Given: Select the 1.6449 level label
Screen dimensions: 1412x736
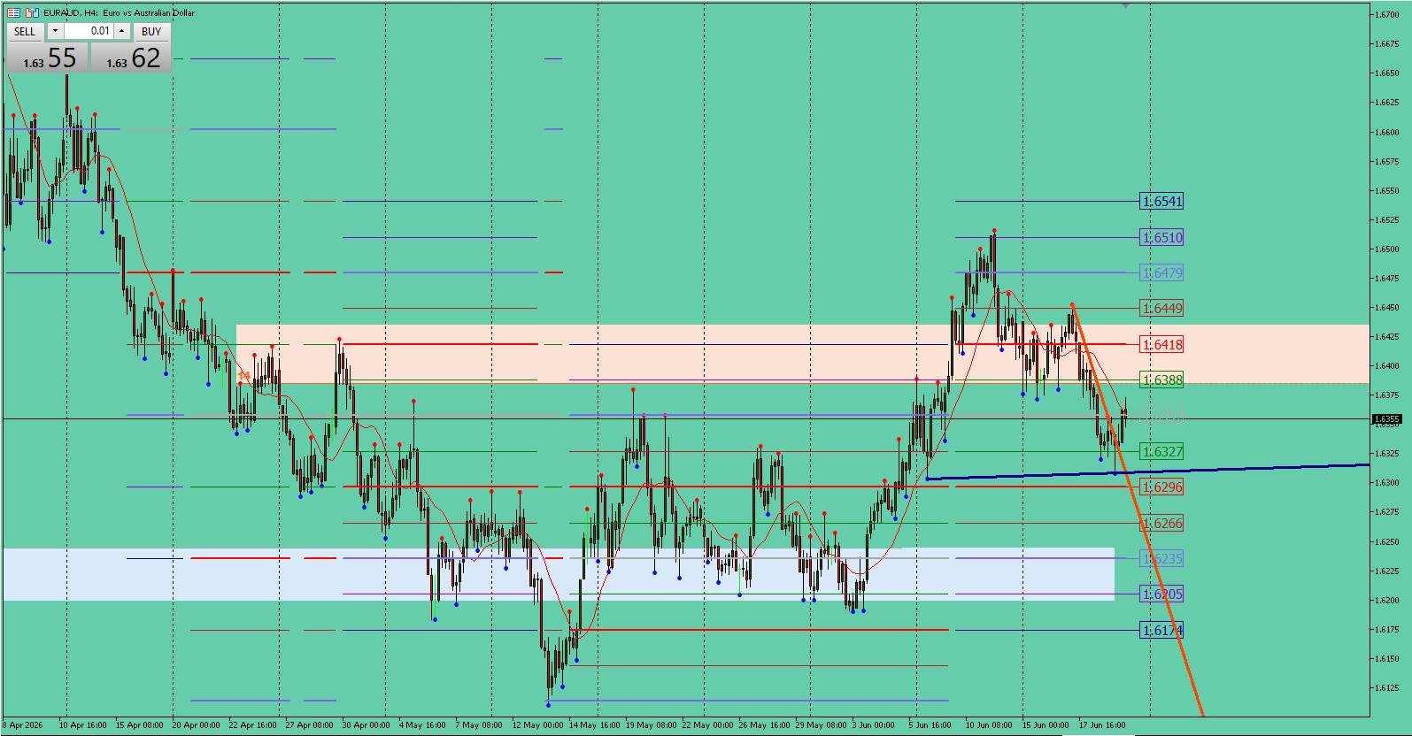Looking at the screenshot, I should click(x=1161, y=308).
